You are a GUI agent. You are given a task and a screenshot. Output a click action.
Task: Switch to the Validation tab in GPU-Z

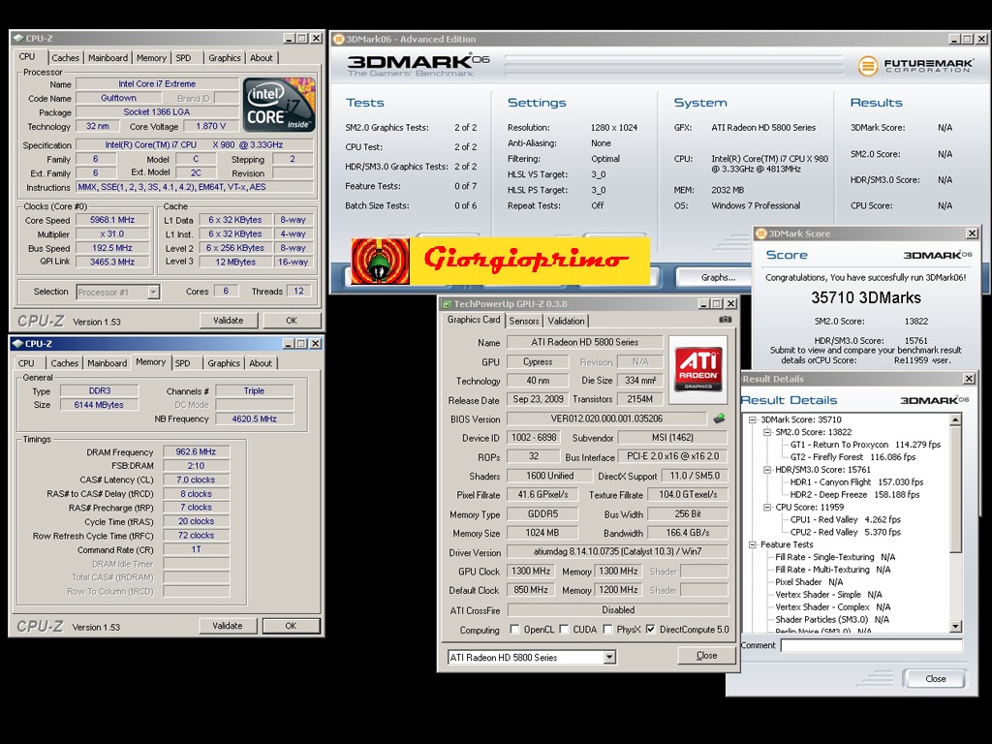pos(566,321)
